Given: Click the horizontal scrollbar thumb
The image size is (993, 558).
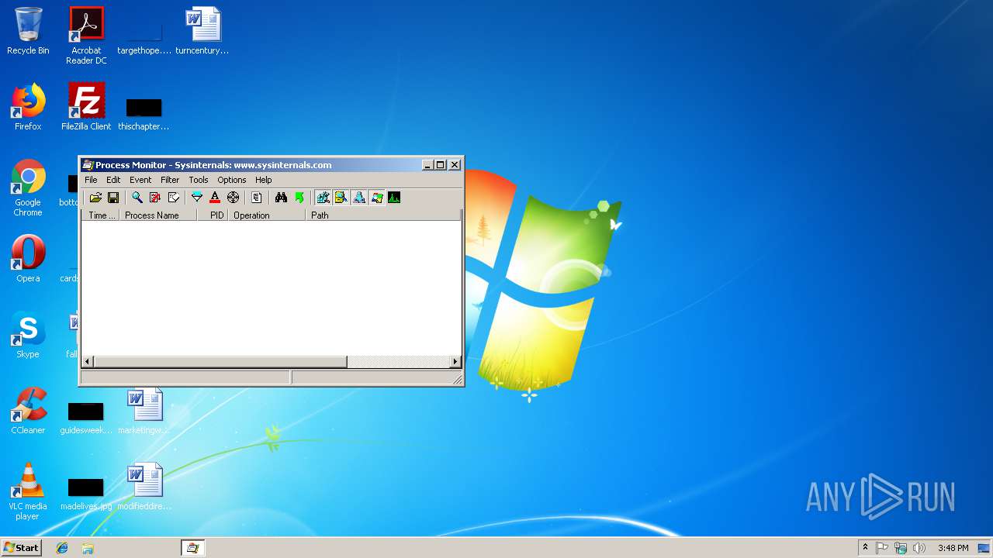Looking at the screenshot, I should click(x=220, y=362).
